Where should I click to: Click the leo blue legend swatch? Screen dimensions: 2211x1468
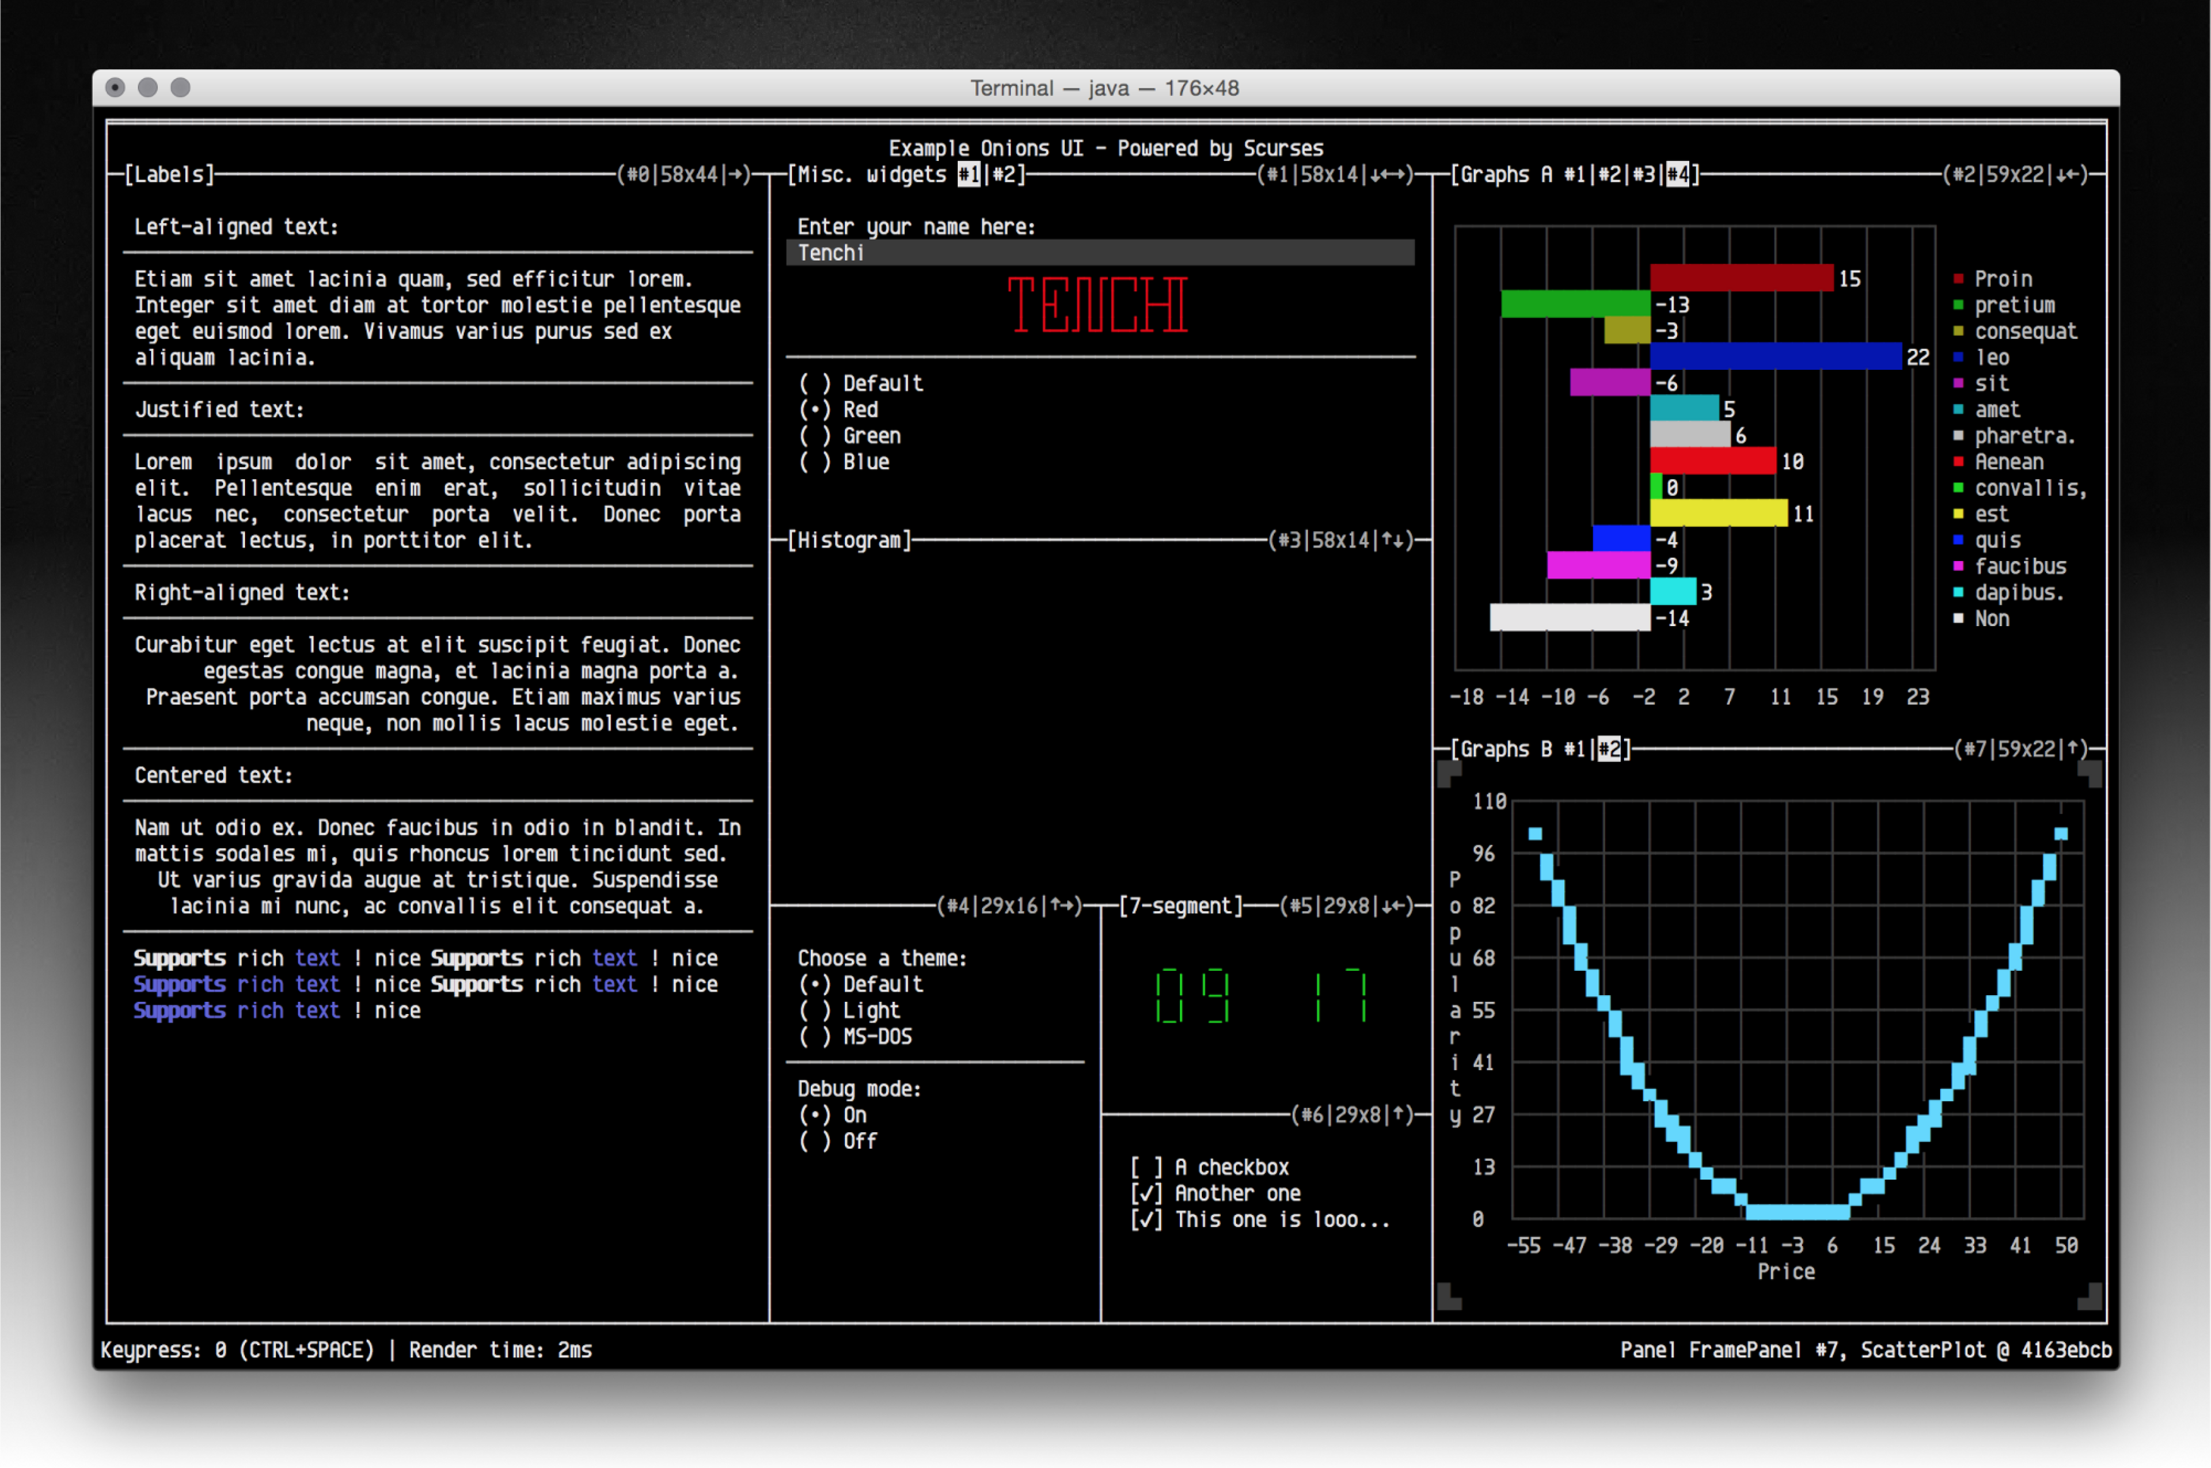coord(1958,358)
